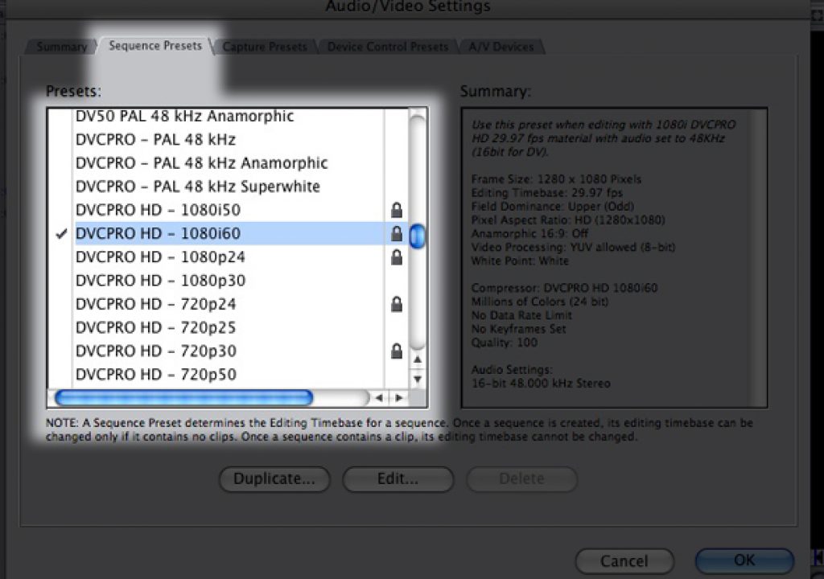Select DVCPRO HD - 720p24 preset

(155, 304)
